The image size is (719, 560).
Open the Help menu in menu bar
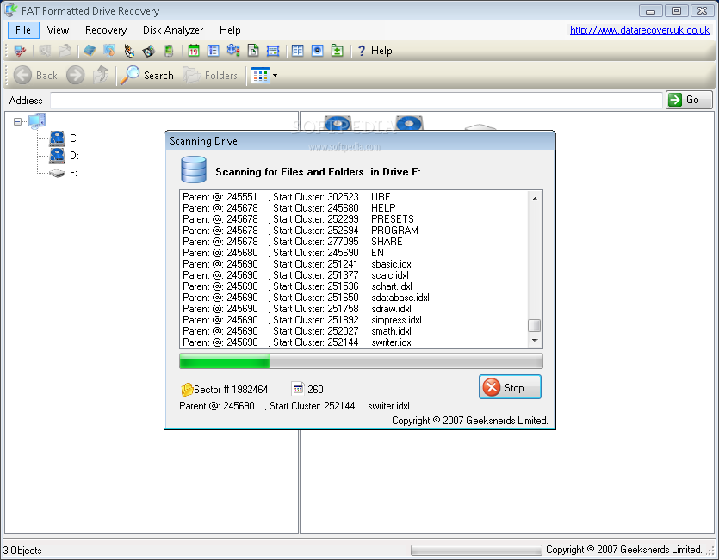pos(230,30)
